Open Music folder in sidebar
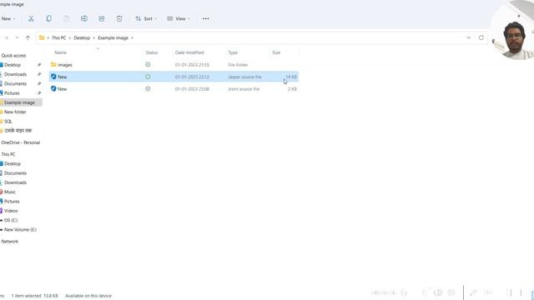Viewport: 534px width, 300px height. [x=10, y=192]
